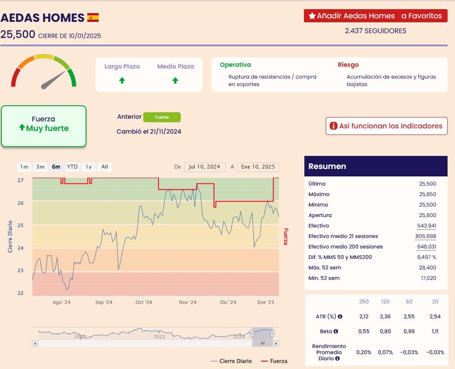Click the closing price 25,500 in the header
Image resolution: width=455 pixels, height=369 pixels.
(x=18, y=34)
